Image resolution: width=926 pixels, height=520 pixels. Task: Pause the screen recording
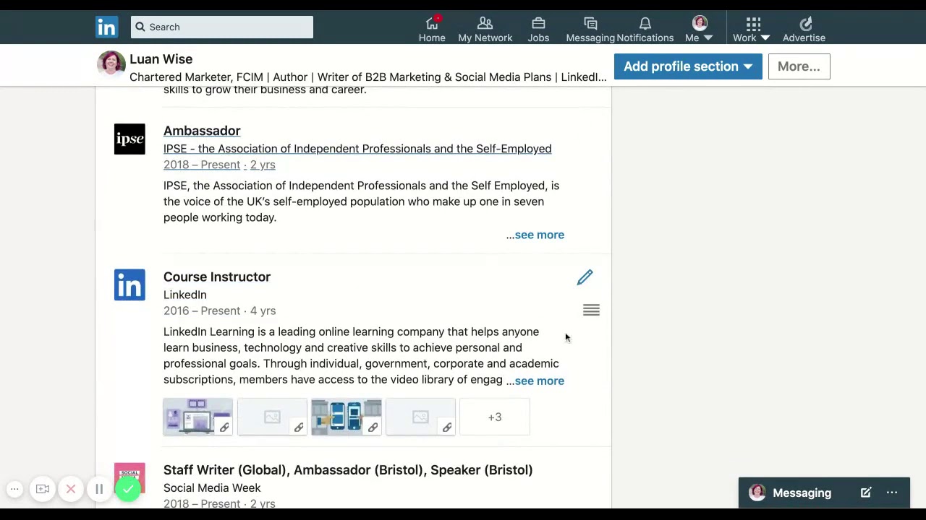point(99,490)
